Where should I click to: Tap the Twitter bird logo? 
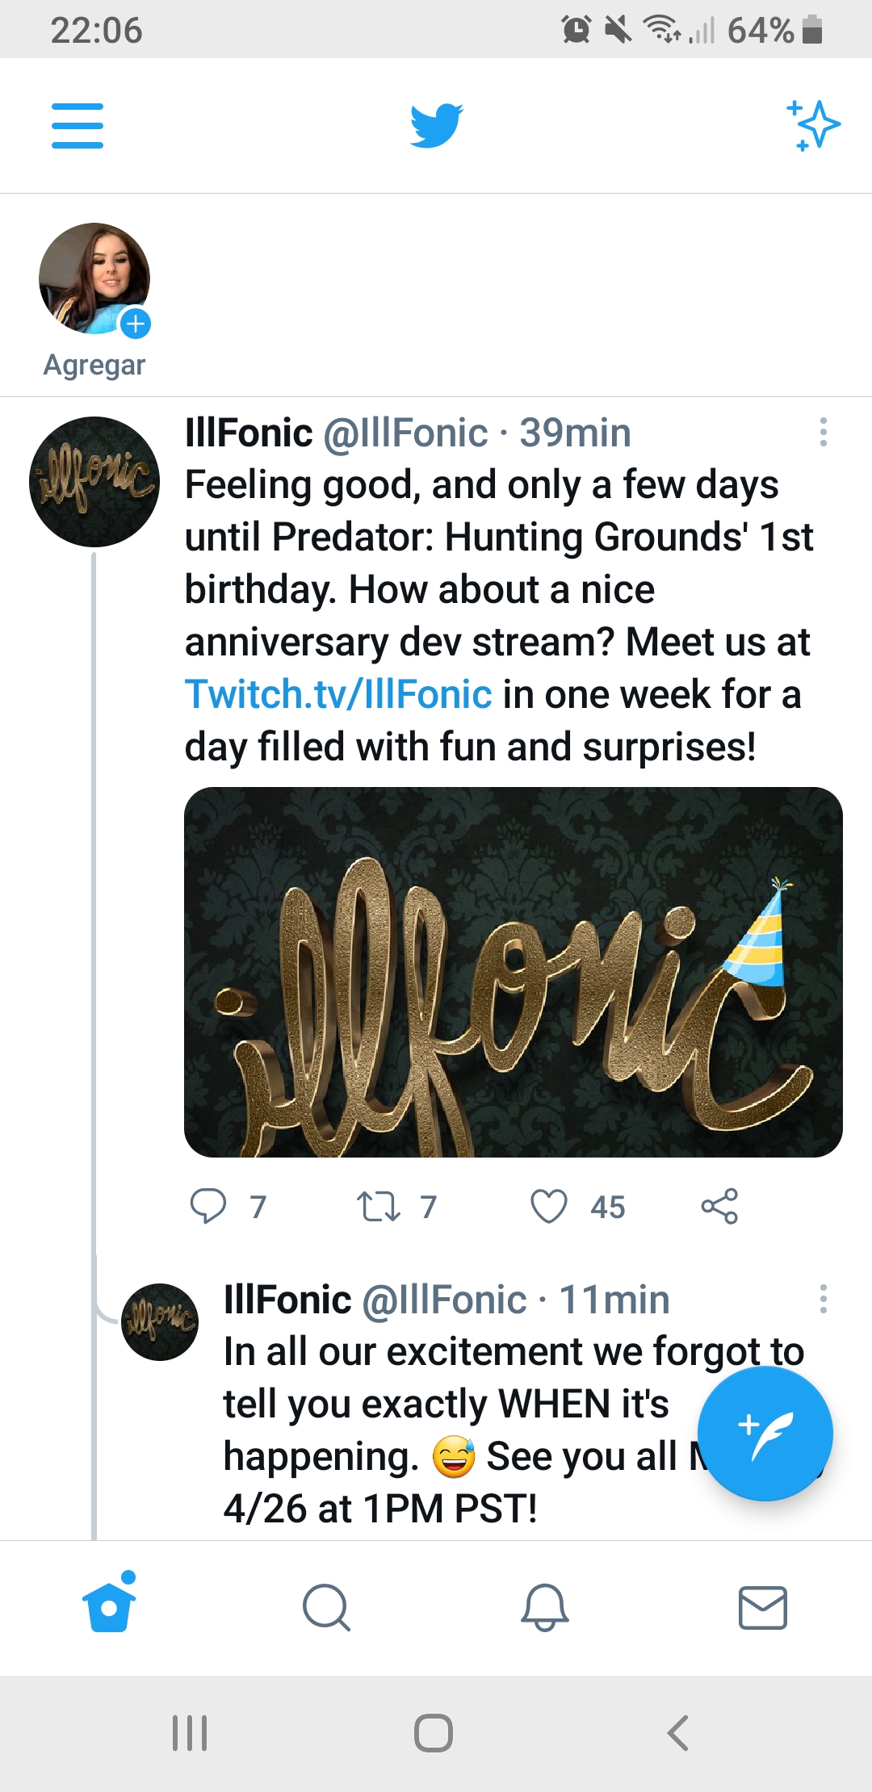[436, 126]
